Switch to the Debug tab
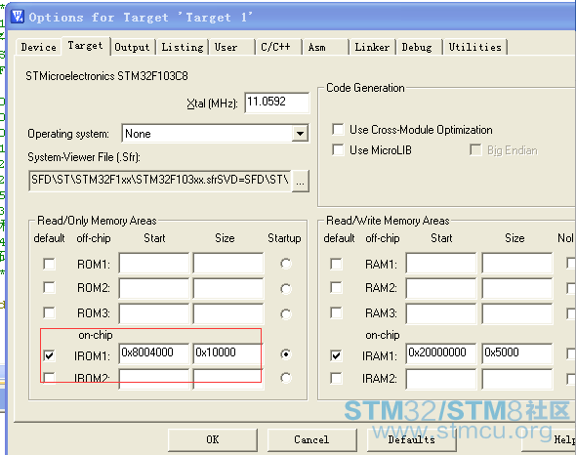This screenshot has height=455, width=576. (419, 47)
